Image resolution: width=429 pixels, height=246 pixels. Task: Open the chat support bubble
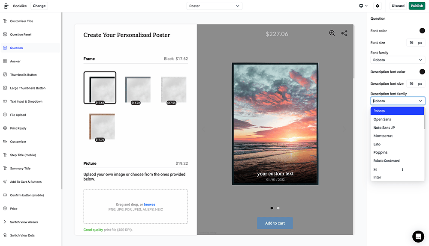point(418,236)
